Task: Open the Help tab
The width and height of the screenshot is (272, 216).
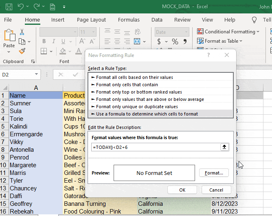Action: [230, 20]
